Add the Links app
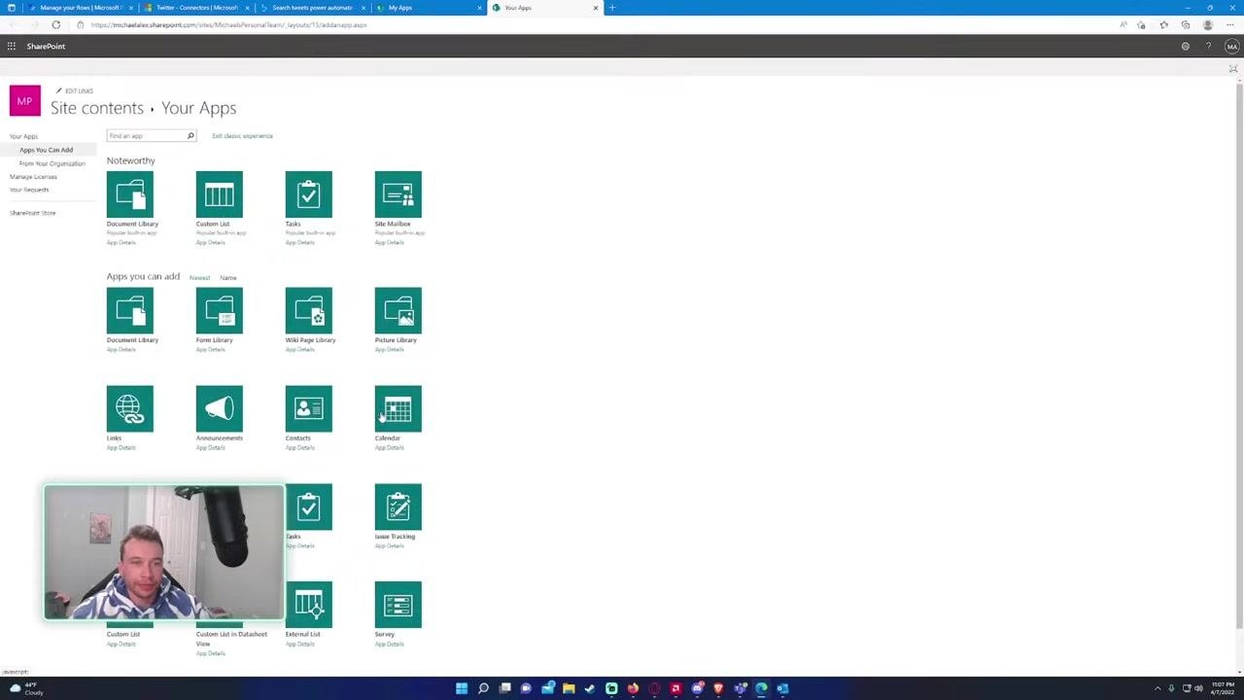The width and height of the screenshot is (1244, 700). [x=130, y=409]
